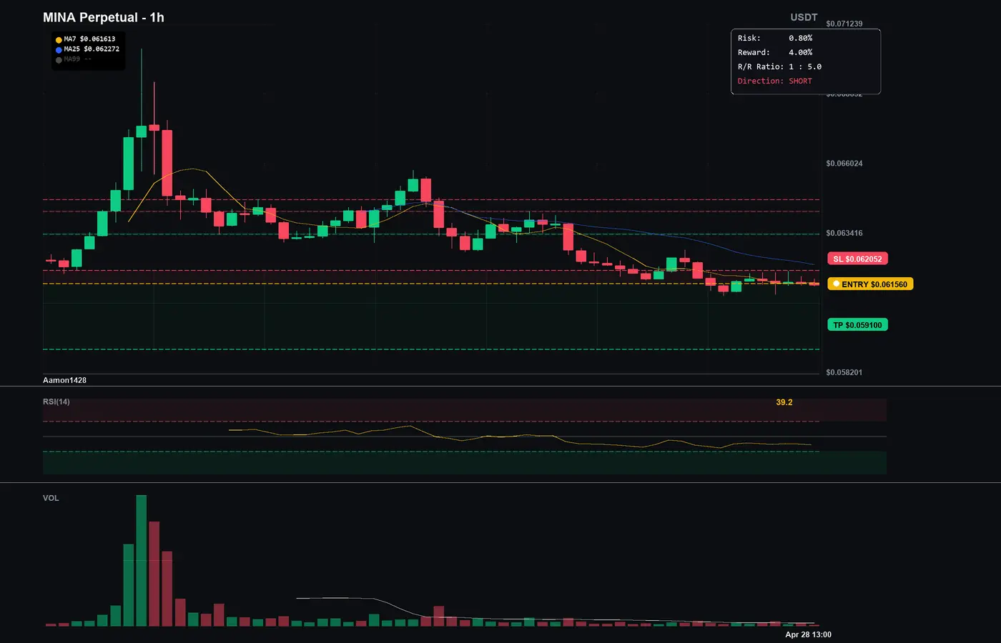The image size is (1001, 643).
Task: Click the gray MA99 legend dot
Action: [x=59, y=60]
